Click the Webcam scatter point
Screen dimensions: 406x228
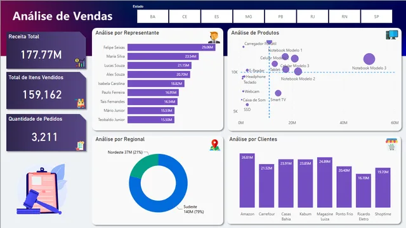243,91
